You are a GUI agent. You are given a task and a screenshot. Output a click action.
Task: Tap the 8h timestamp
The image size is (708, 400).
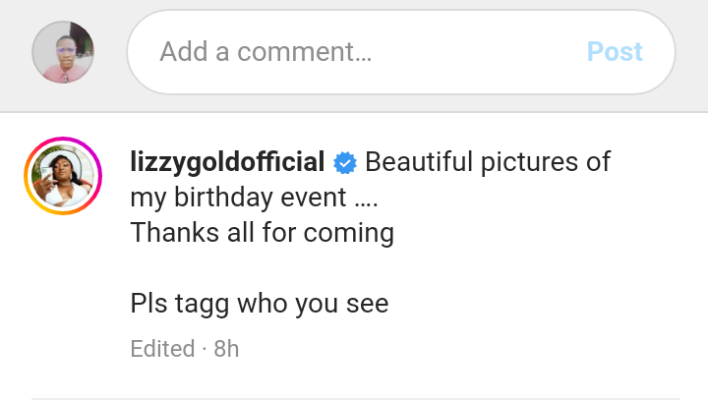(x=226, y=348)
